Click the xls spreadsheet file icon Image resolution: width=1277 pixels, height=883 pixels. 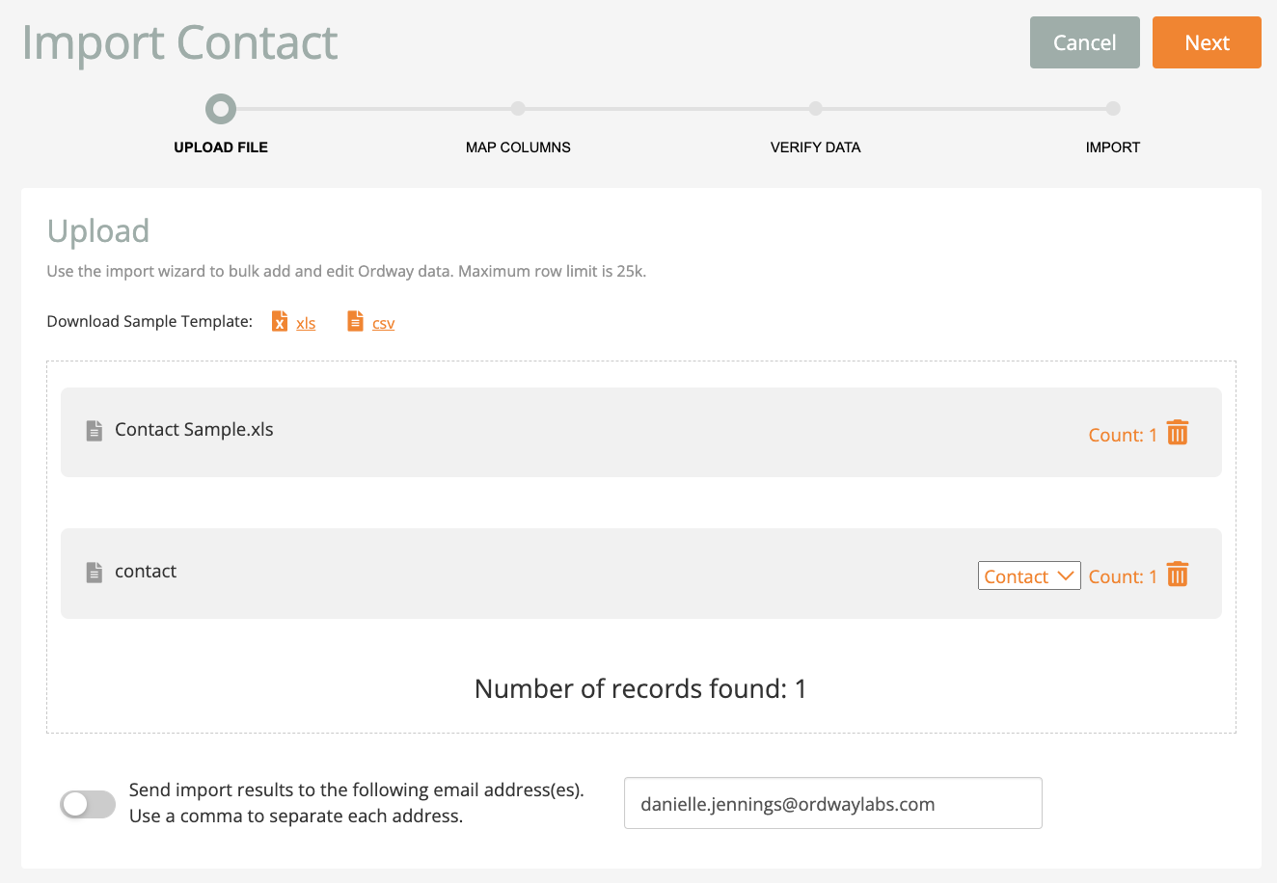[x=280, y=321]
